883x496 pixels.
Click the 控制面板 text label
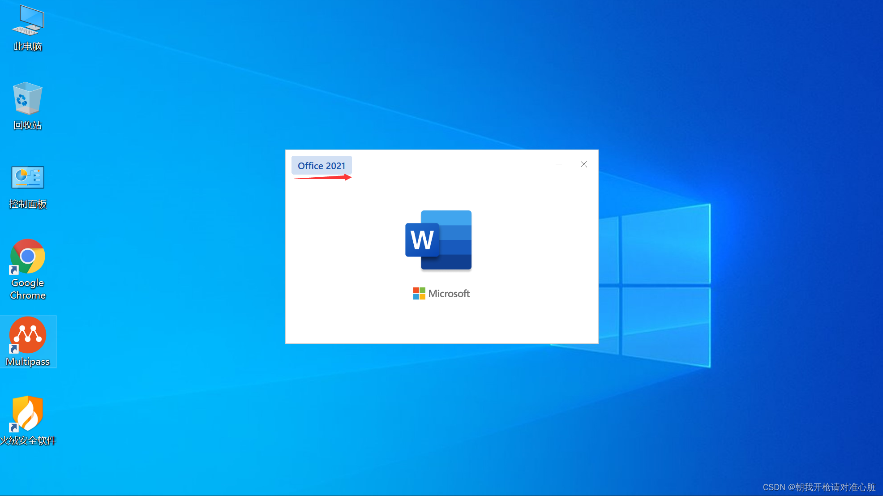[x=28, y=204]
